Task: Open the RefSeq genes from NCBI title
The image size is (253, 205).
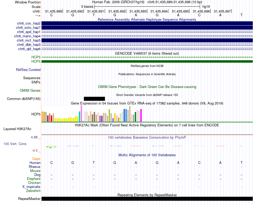Action: pyautogui.click(x=147, y=66)
